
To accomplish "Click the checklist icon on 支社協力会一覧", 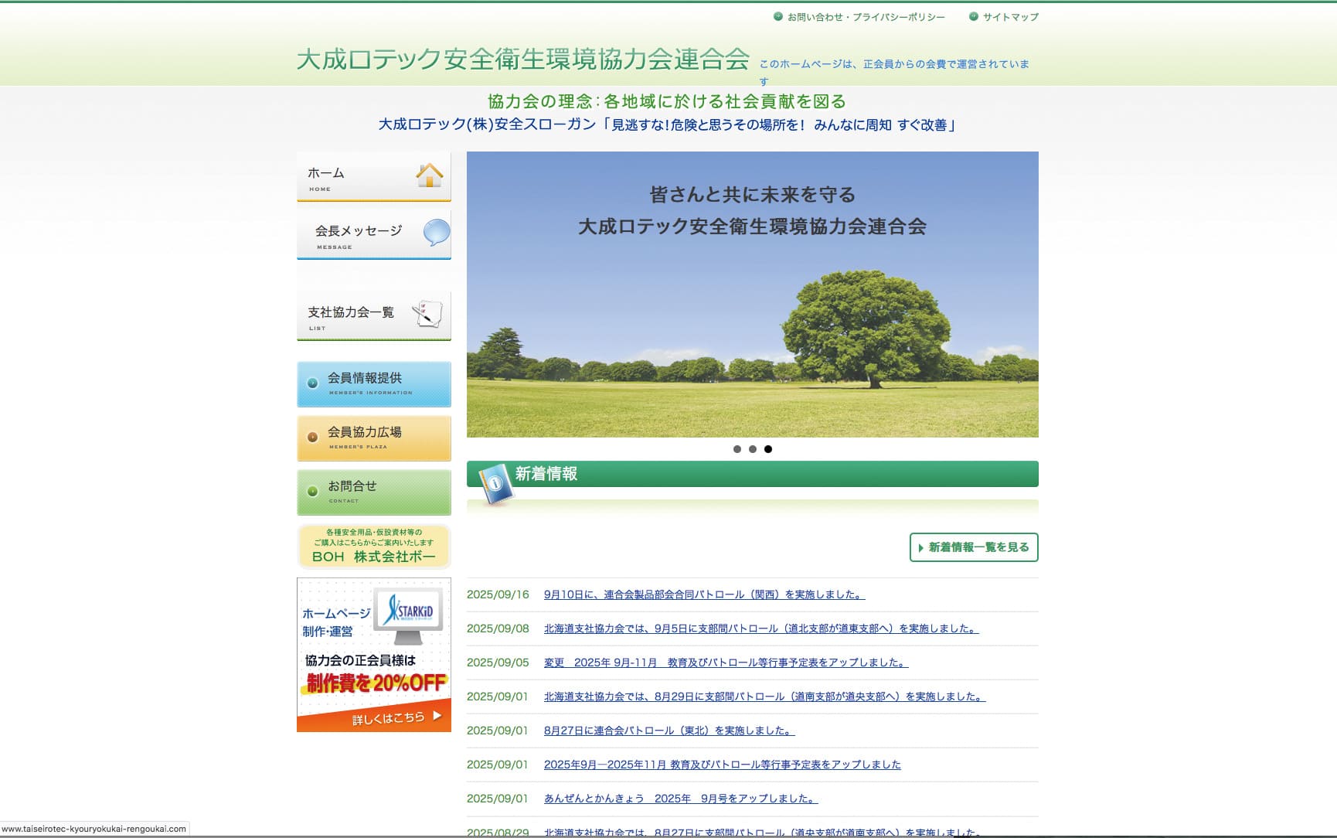I will click(x=427, y=313).
